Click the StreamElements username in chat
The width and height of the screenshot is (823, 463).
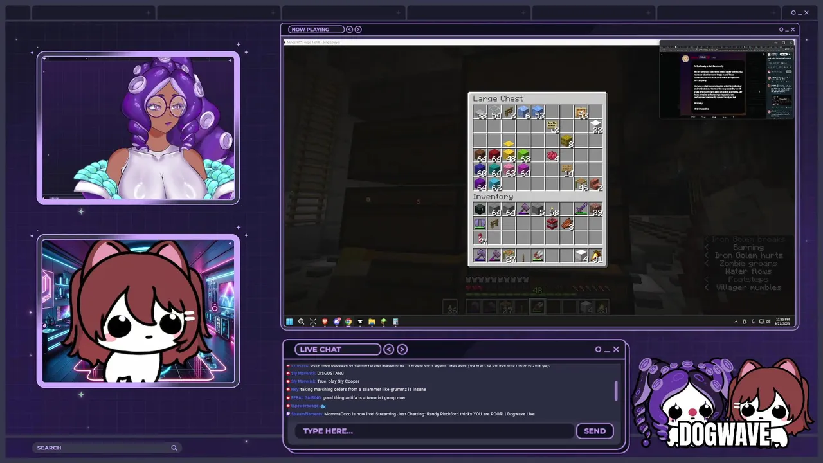point(307,414)
